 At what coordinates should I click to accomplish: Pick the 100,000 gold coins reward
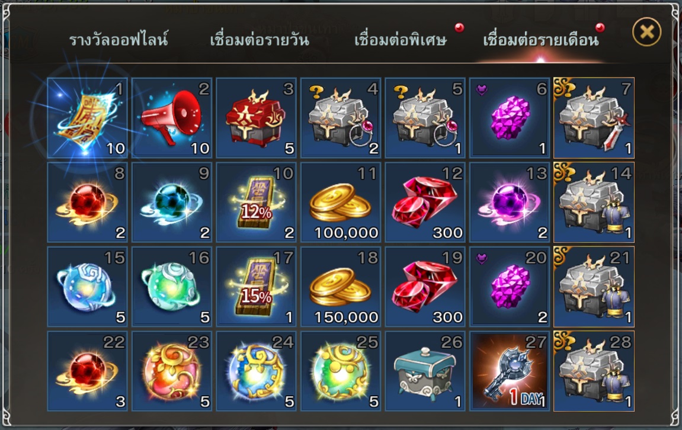tap(341, 202)
